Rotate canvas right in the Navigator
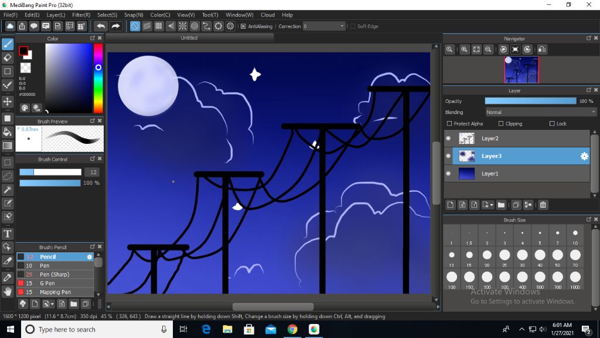The width and height of the screenshot is (600, 338). pos(527,50)
